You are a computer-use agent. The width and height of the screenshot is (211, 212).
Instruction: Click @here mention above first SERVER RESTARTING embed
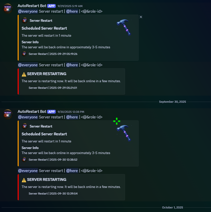pos(72,65)
